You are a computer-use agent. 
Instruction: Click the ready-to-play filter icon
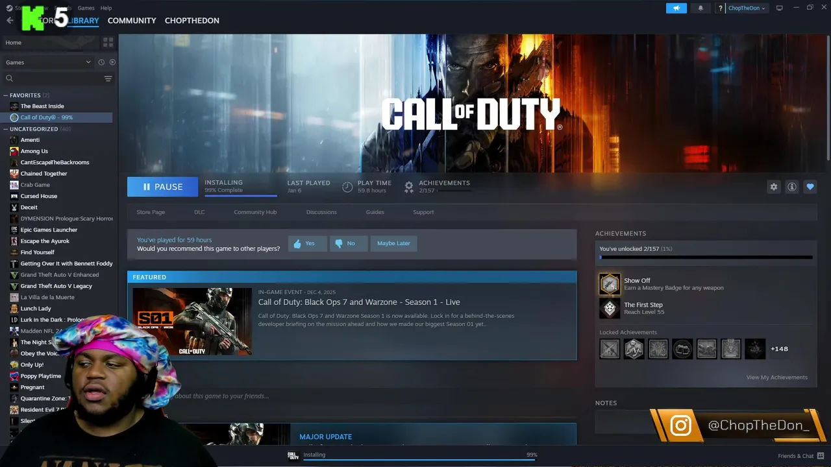112,62
